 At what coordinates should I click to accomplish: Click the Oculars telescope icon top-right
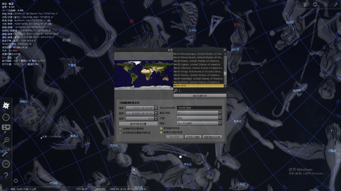305,4
